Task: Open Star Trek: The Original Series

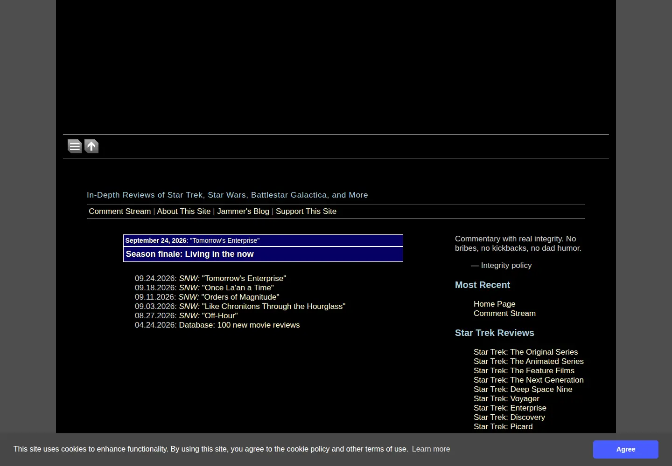Action: tap(525, 352)
